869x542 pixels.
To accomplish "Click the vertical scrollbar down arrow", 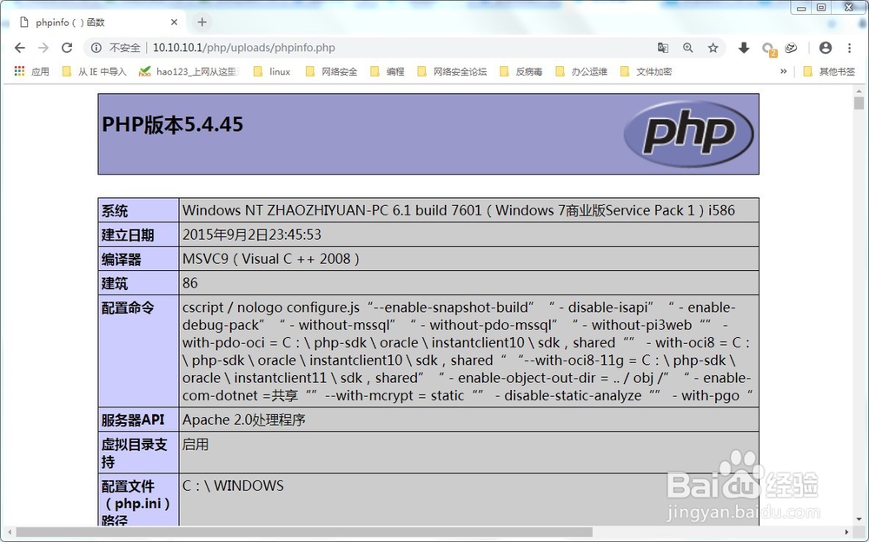I will click(859, 519).
